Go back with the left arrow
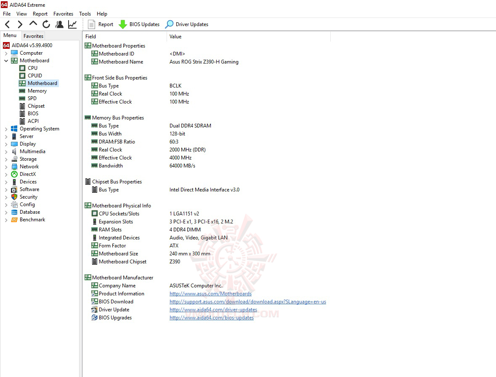Image resolution: width=496 pixels, height=377 pixels. pos(8,24)
